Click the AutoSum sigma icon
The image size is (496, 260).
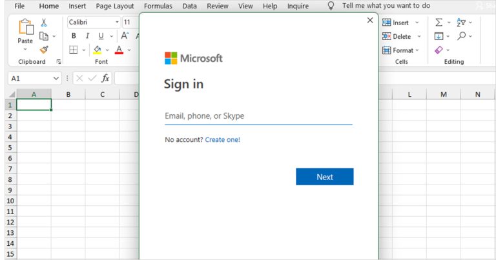439,23
